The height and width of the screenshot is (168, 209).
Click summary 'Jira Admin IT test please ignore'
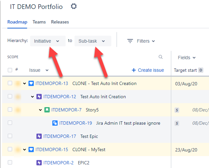click(x=128, y=123)
